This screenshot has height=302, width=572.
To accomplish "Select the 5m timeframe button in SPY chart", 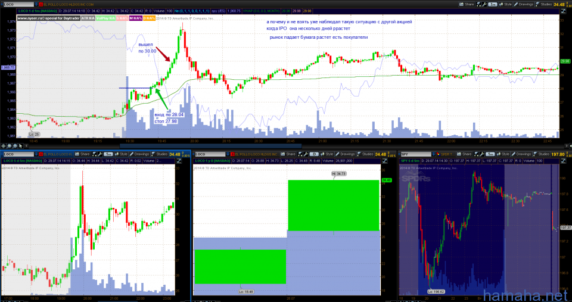I will [490, 154].
